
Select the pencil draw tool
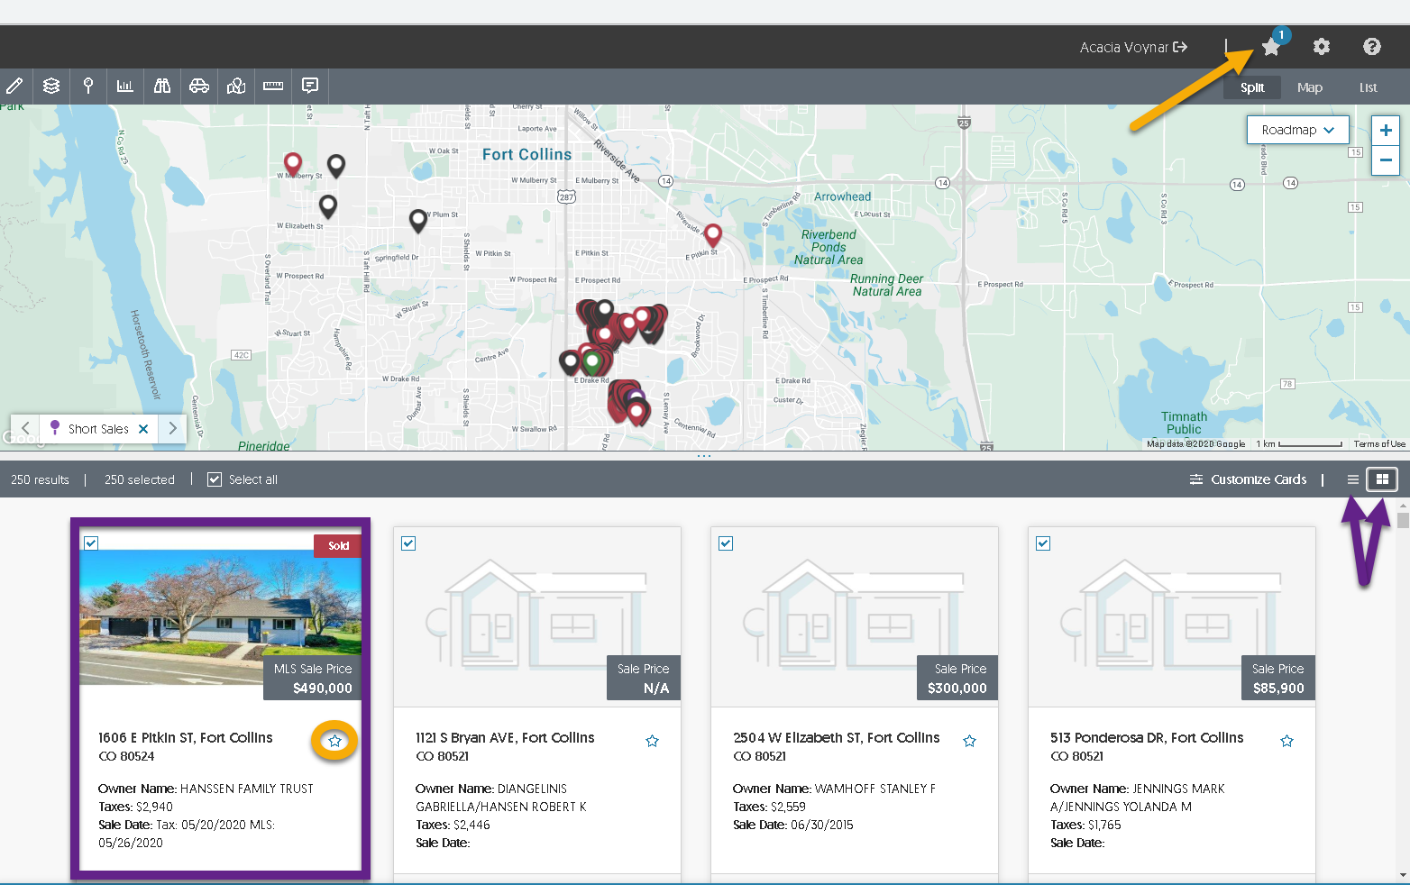(x=14, y=87)
